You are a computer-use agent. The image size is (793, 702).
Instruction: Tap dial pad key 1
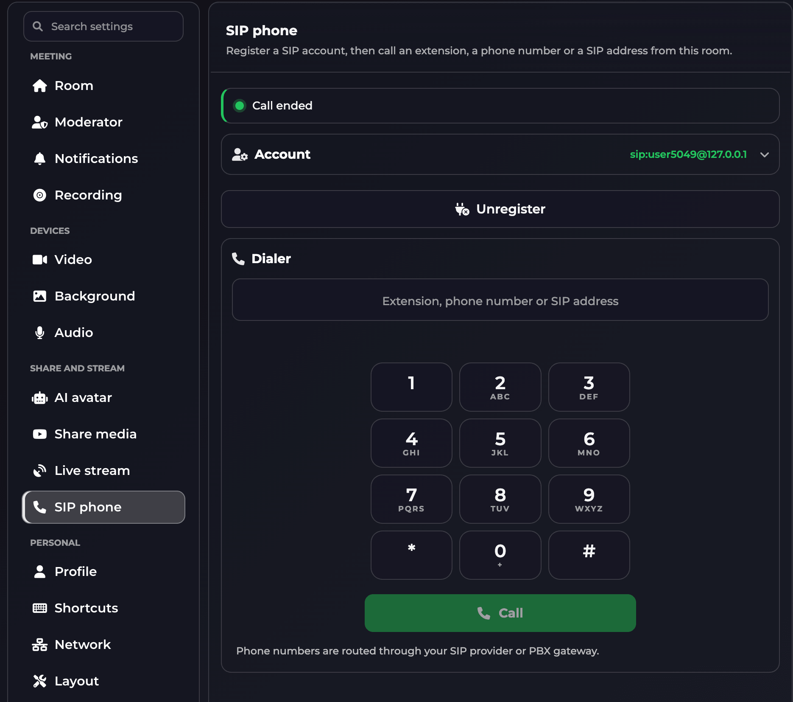411,387
